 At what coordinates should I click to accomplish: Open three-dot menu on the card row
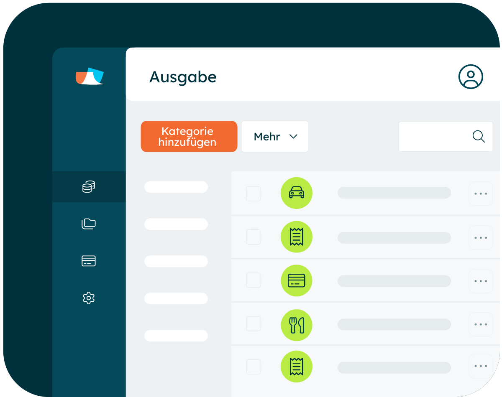click(x=481, y=281)
